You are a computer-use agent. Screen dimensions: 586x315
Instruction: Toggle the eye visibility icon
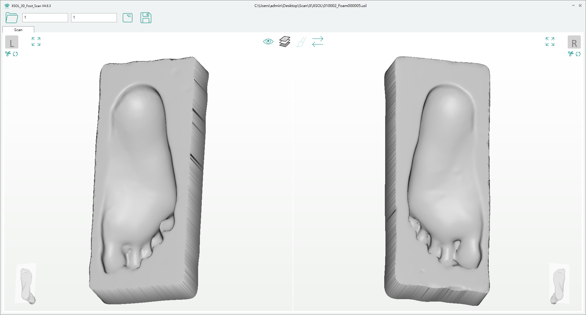(x=268, y=42)
